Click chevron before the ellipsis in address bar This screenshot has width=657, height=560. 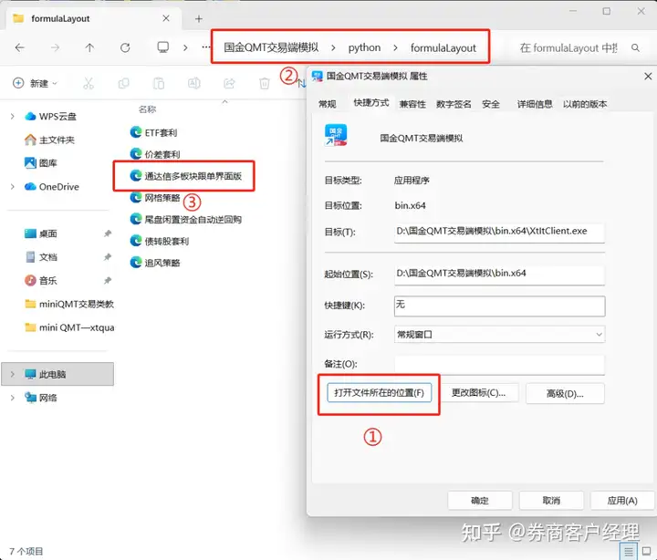point(185,47)
